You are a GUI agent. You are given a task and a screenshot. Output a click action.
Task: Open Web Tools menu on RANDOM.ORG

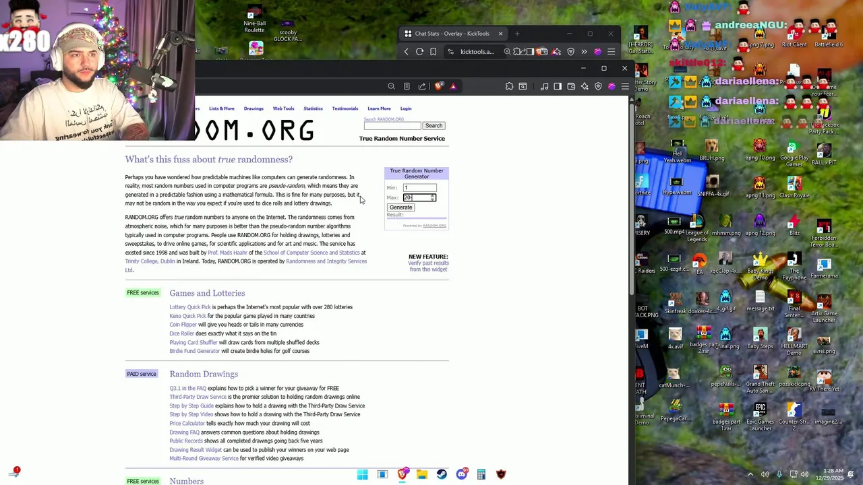click(x=283, y=108)
